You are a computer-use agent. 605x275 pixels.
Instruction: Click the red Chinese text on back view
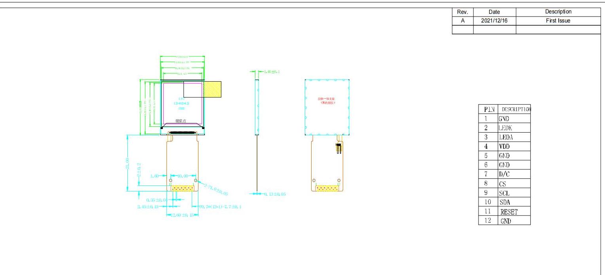[327, 101]
